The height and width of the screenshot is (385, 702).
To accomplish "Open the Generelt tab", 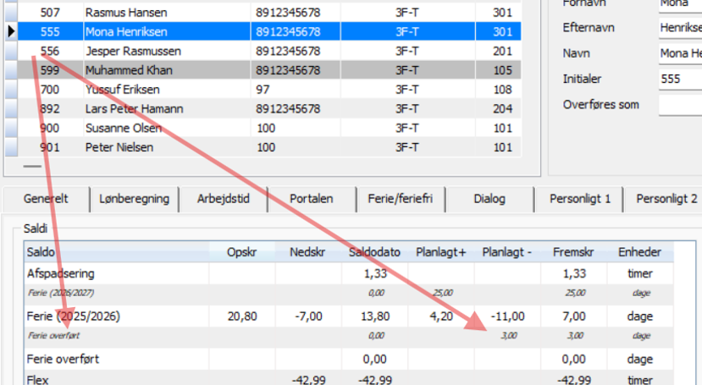I will 46,199.
